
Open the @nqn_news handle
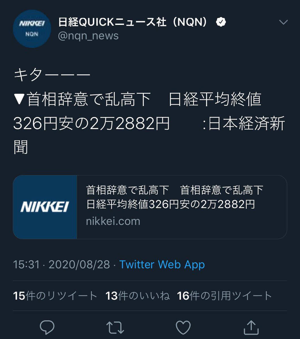pyautogui.click(x=88, y=36)
